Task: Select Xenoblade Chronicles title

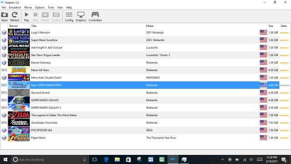Action: click(44, 123)
